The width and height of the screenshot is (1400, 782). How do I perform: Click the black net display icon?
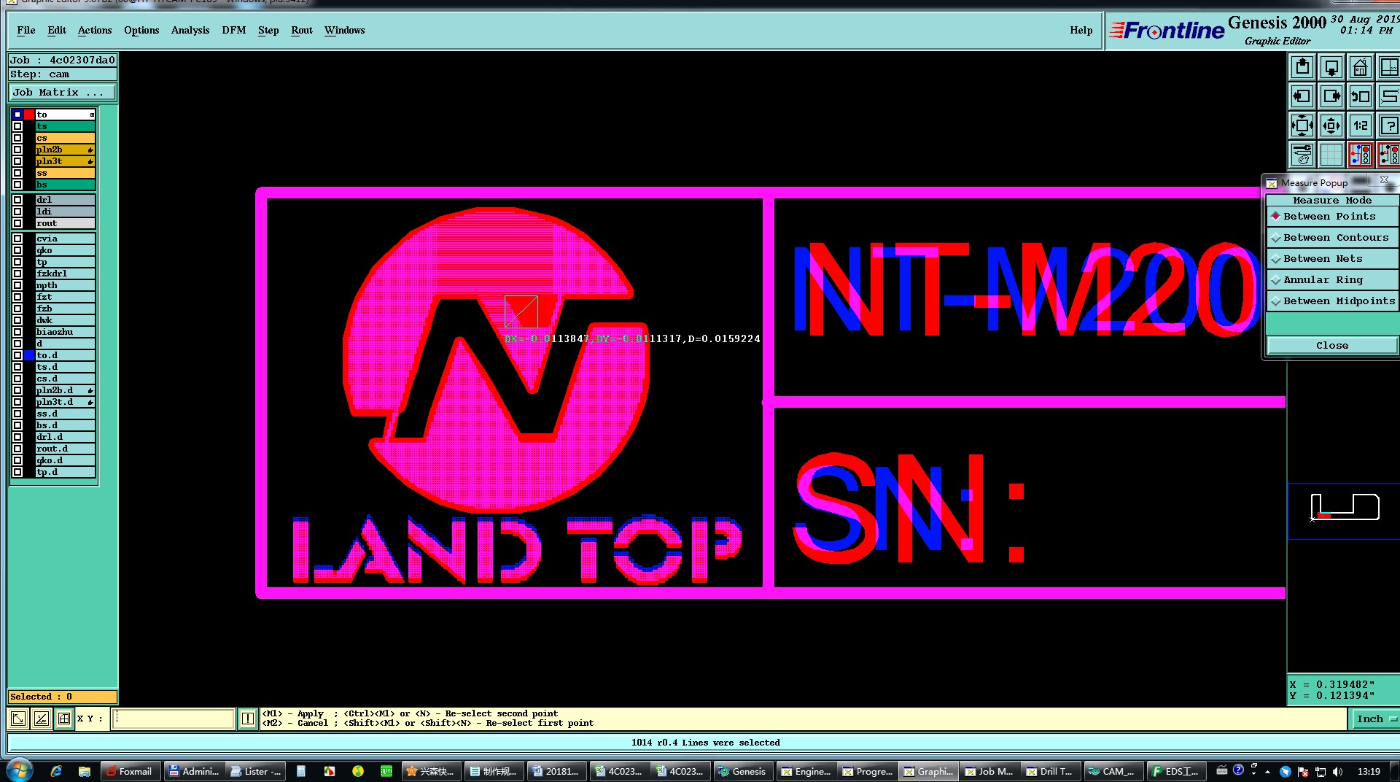(1389, 155)
